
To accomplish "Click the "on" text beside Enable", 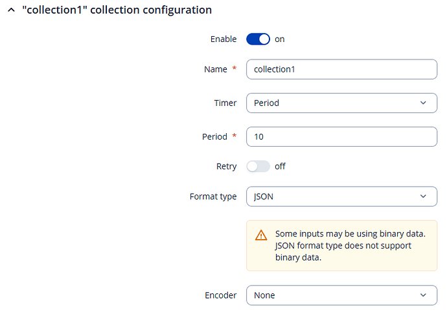I will (280, 39).
